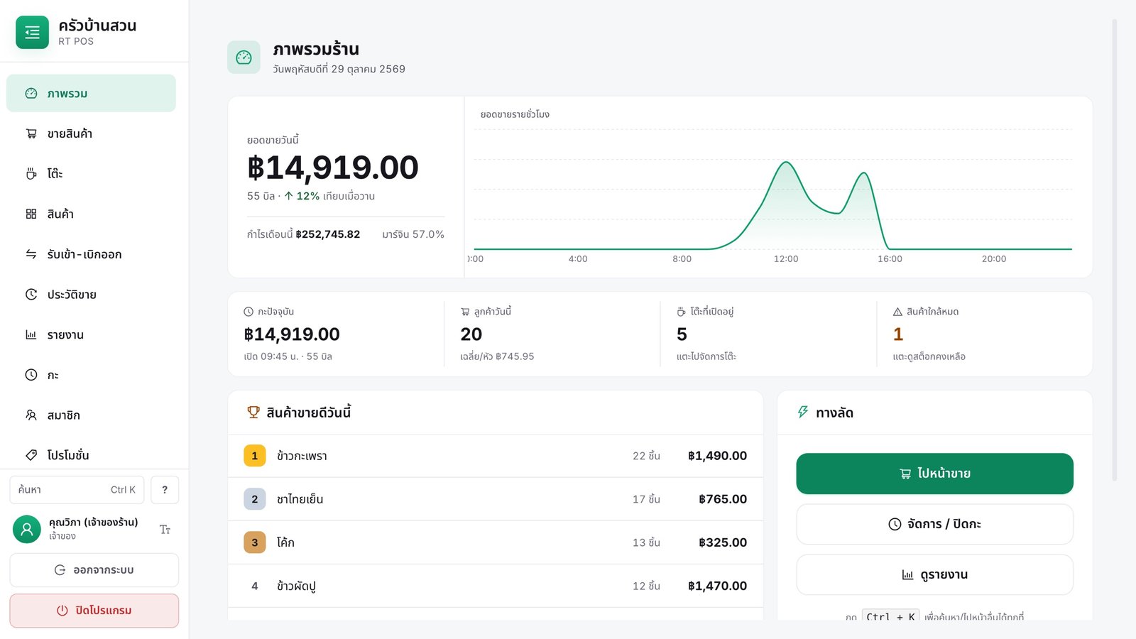The height and width of the screenshot is (639, 1136).
Task: Open the ลูกค้าวันนี้ customers card
Action: click(x=552, y=334)
